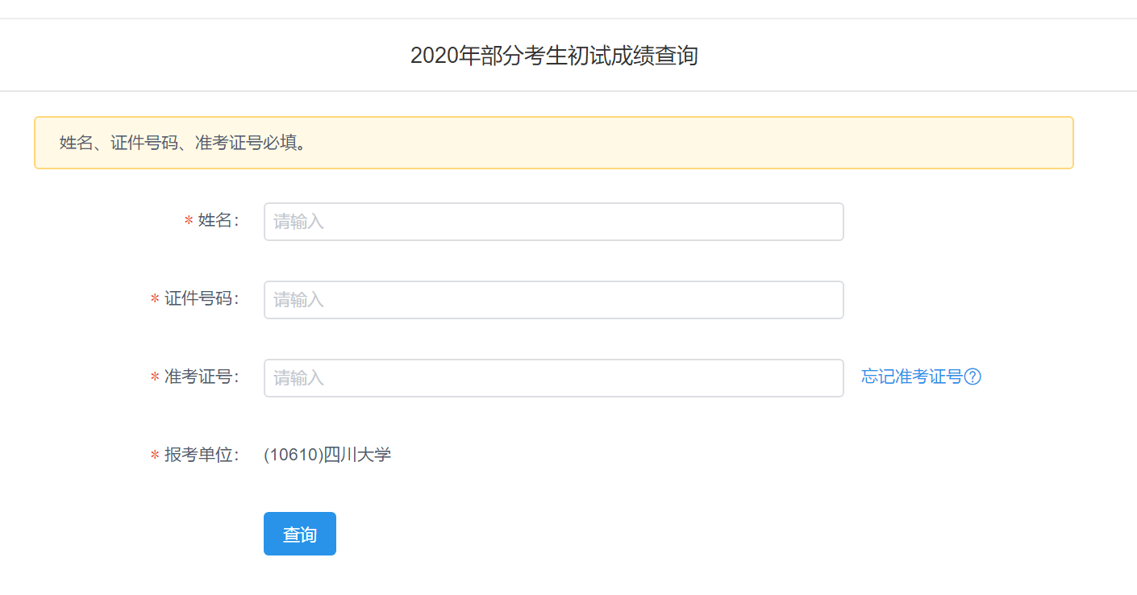The image size is (1137, 595).
Task: Select the (10610)四川大学 unit text
Action: [x=327, y=455]
